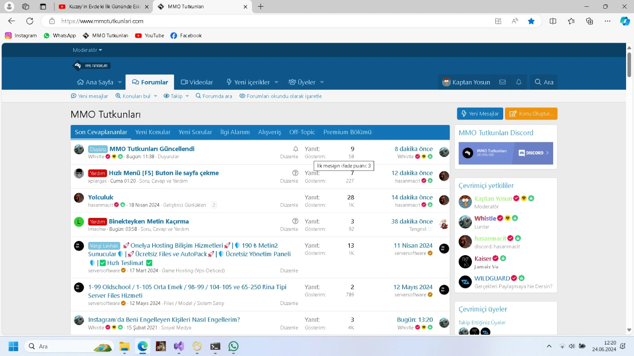Open WILDGUARD avatar in online staff
Screen dimensions: 634x356
click(465, 282)
